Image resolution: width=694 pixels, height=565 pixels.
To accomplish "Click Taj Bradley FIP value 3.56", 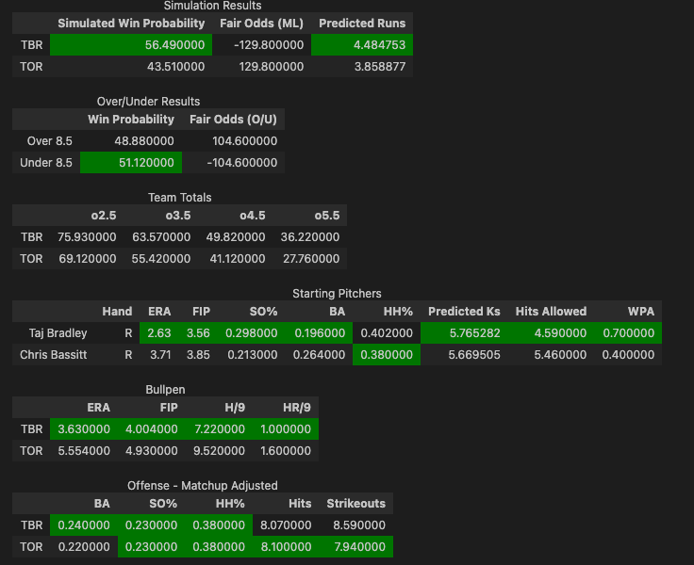I will click(x=198, y=333).
